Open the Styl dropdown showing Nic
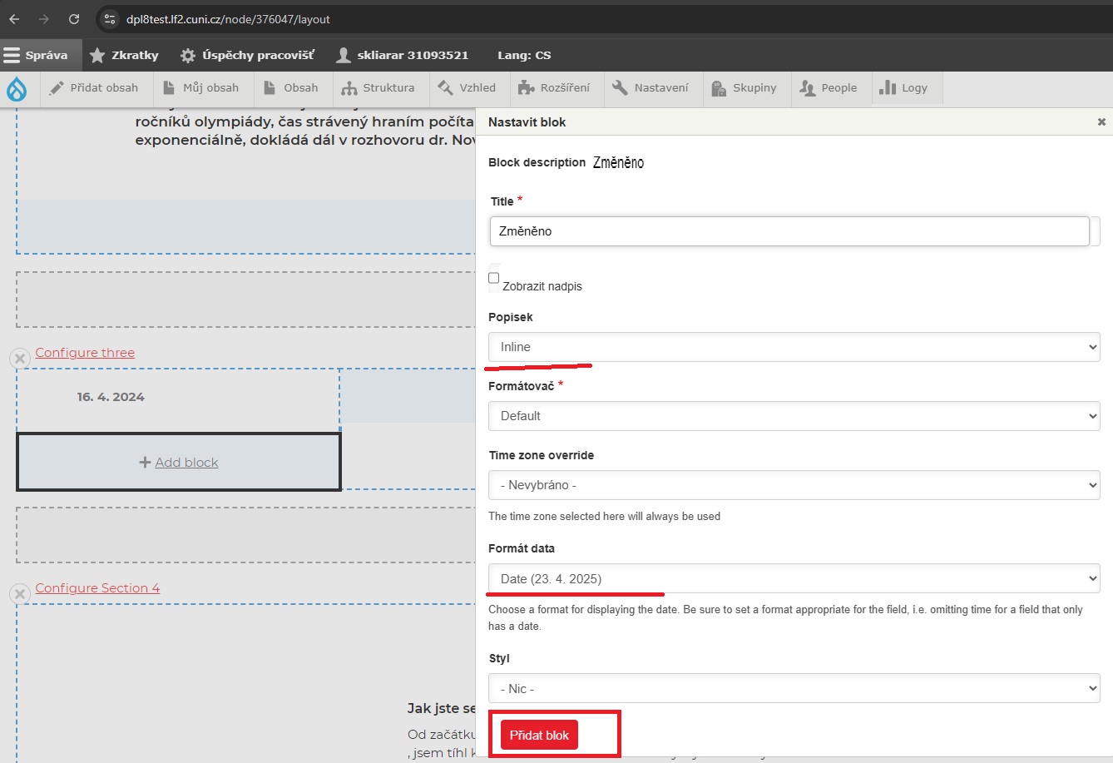This screenshot has height=763, width=1113. [x=794, y=689]
